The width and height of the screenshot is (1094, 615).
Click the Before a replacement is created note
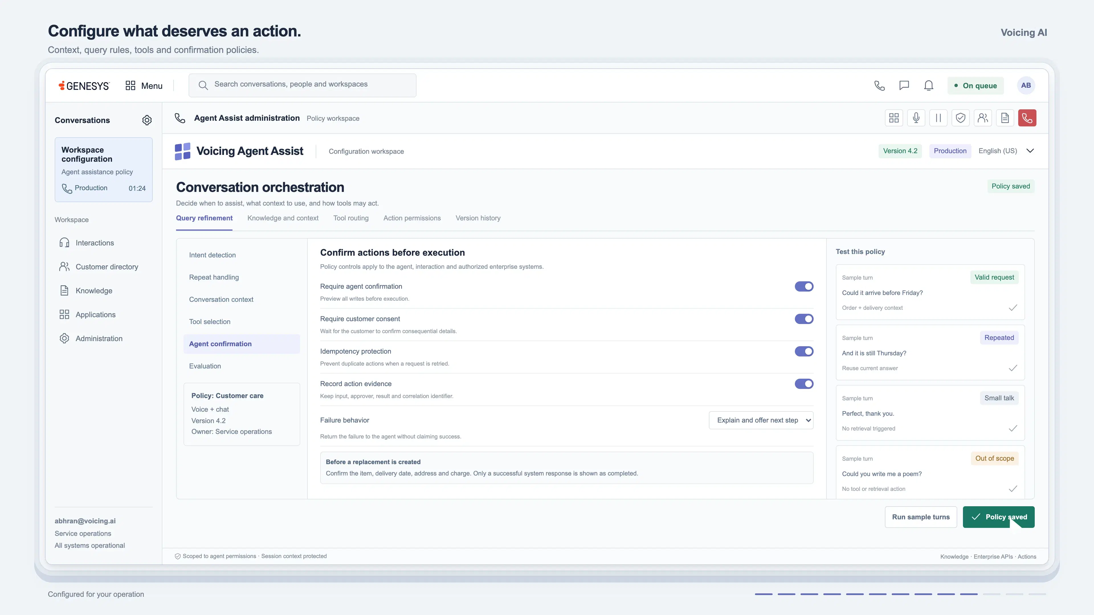point(567,468)
